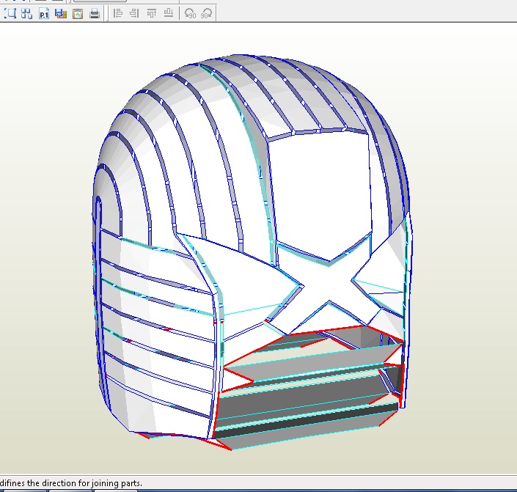Image resolution: width=517 pixels, height=492 pixels.
Task: Click the align top icon
Action: (151, 13)
